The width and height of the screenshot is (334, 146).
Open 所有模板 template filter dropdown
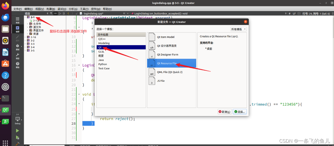tap(238, 29)
